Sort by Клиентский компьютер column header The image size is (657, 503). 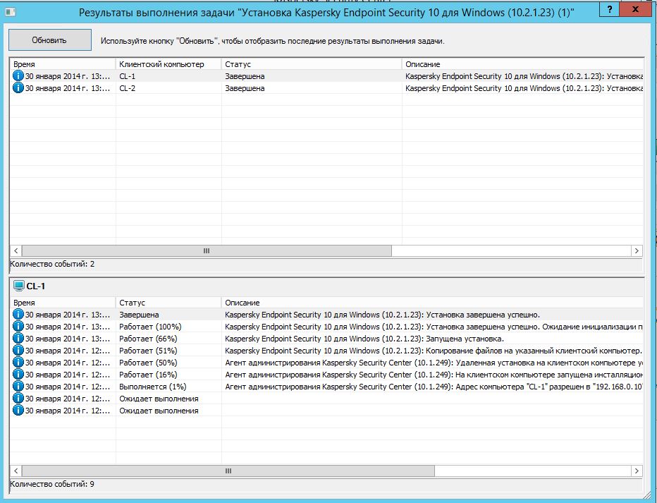pyautogui.click(x=168, y=64)
